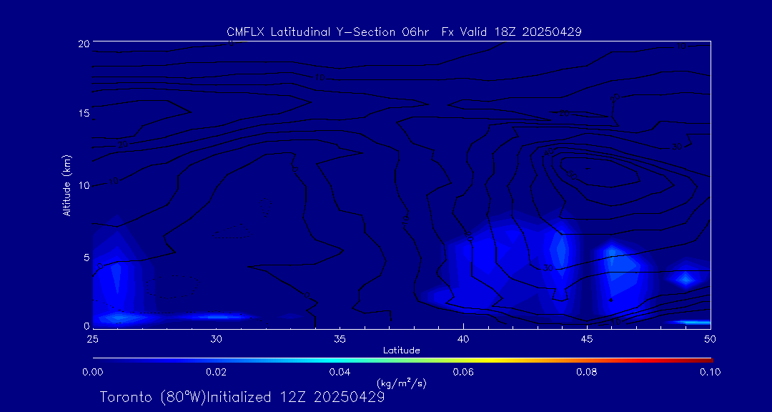Click altitude tick label 20
This screenshot has height=412, width=772.
coord(84,42)
